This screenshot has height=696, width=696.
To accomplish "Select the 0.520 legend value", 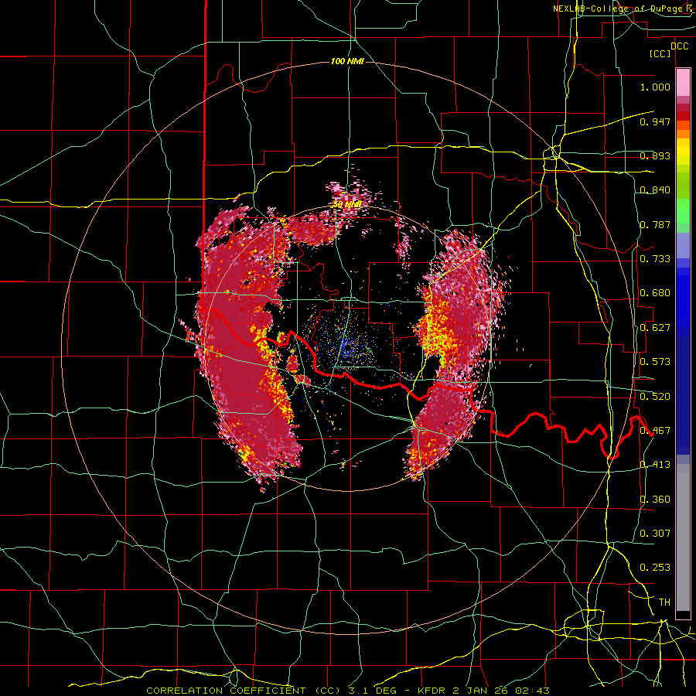I will pos(655,397).
